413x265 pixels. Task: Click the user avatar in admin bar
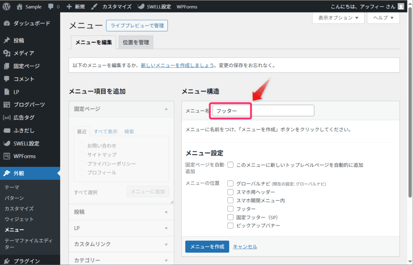point(401,6)
